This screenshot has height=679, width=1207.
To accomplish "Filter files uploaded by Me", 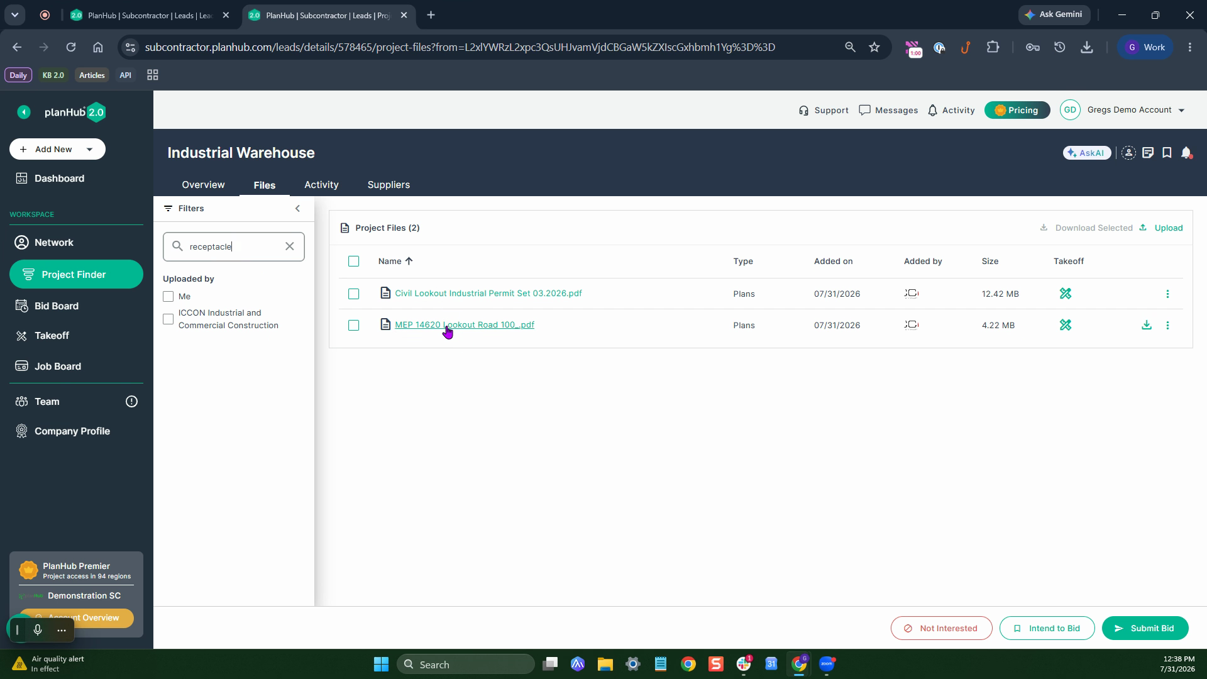I will point(168,296).
